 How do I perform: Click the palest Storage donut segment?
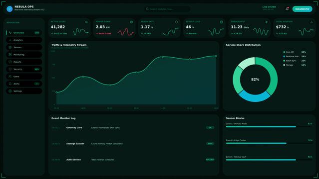click(x=248, y=62)
